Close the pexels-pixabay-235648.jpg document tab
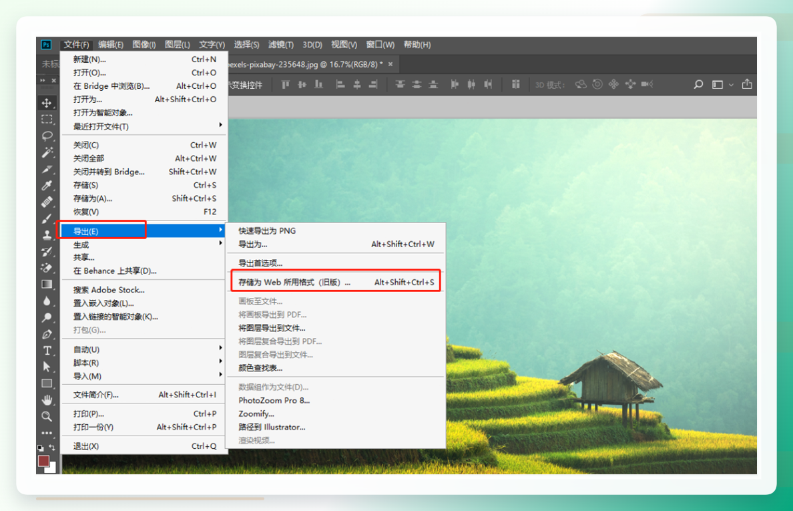 390,64
